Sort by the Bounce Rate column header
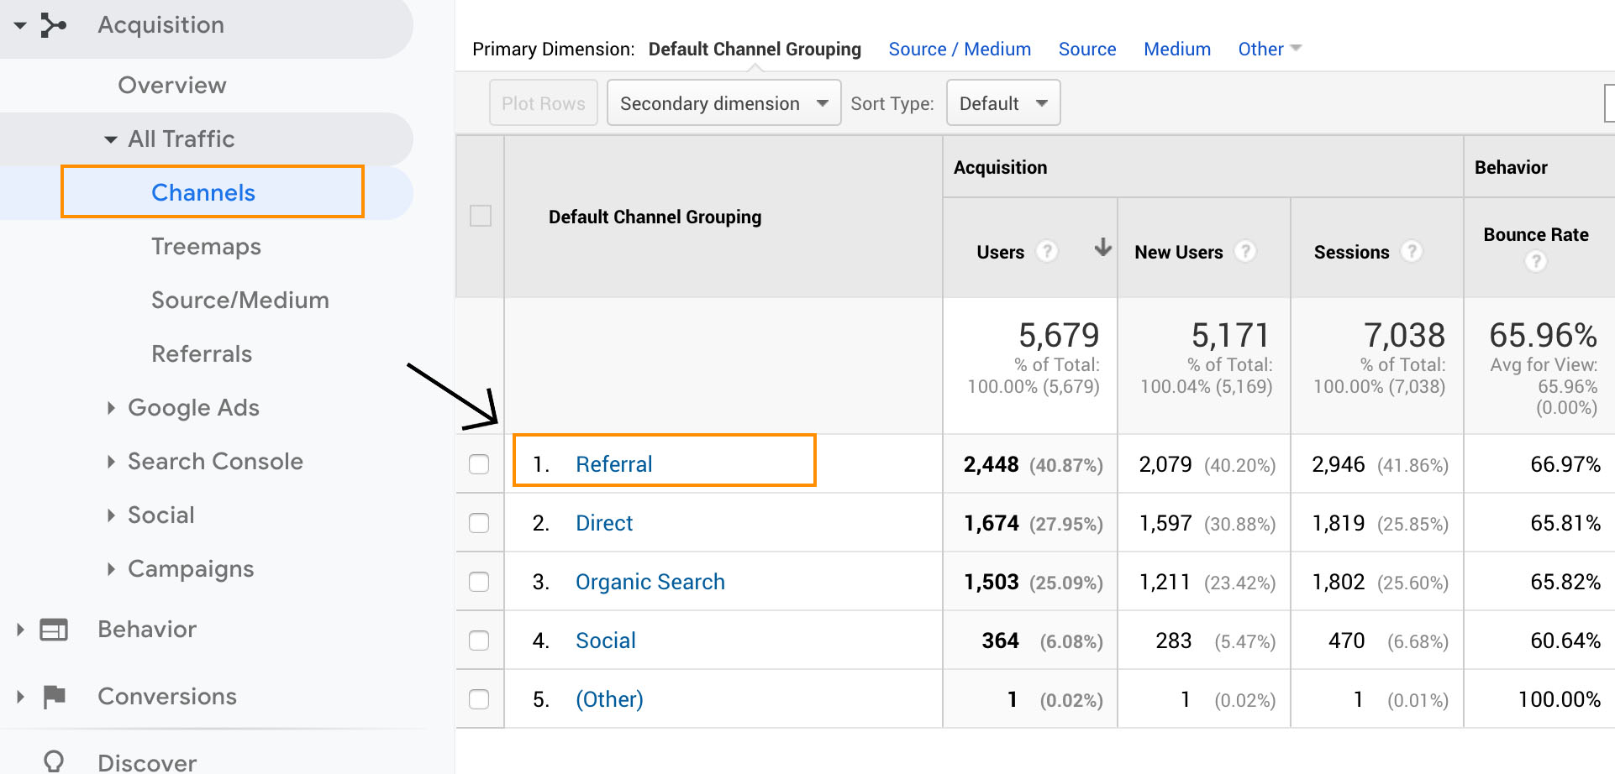1615x774 pixels. 1536,234
